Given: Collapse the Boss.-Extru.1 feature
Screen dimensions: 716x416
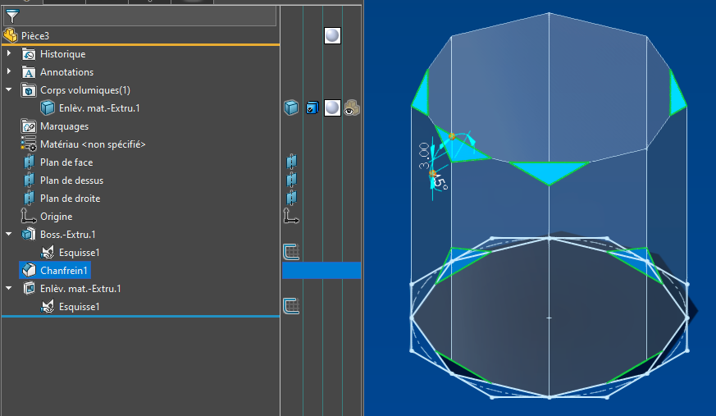Looking at the screenshot, I should [x=9, y=235].
